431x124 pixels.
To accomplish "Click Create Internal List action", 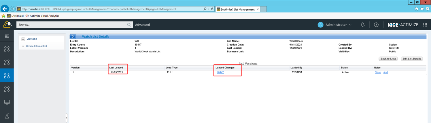I will pyautogui.click(x=36, y=46).
